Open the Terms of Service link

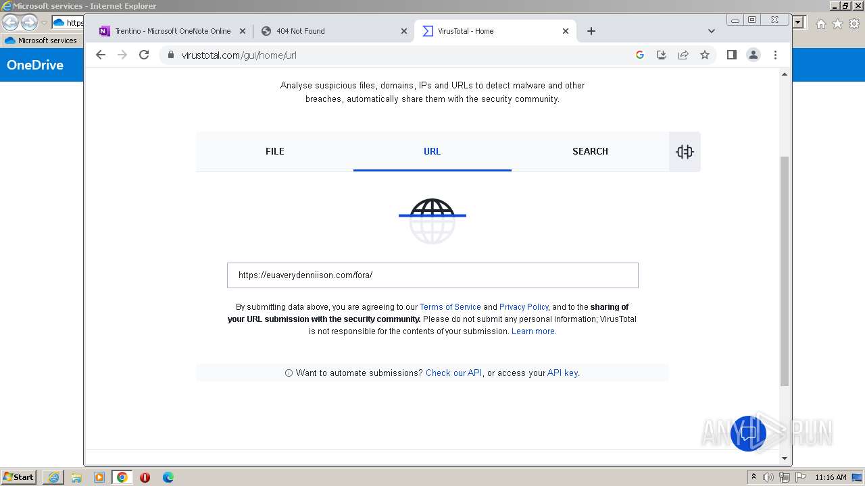point(450,306)
